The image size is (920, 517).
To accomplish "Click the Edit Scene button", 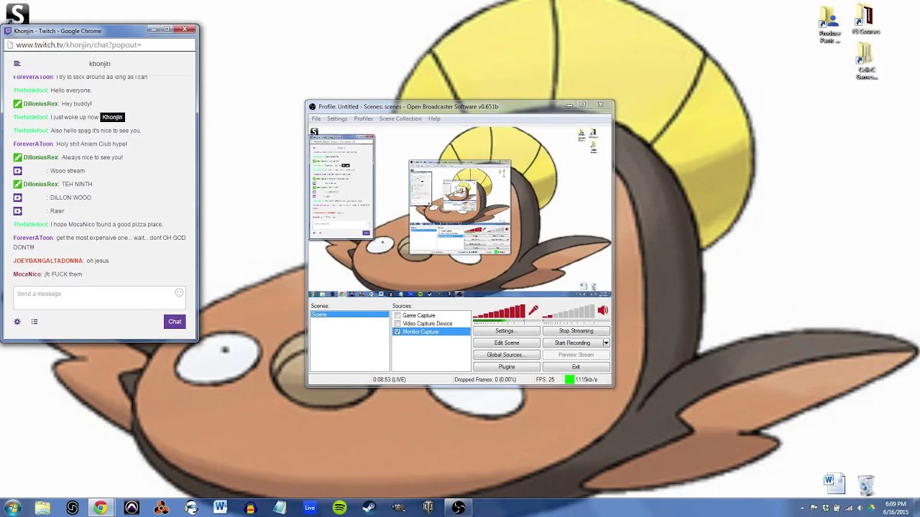I will 506,343.
